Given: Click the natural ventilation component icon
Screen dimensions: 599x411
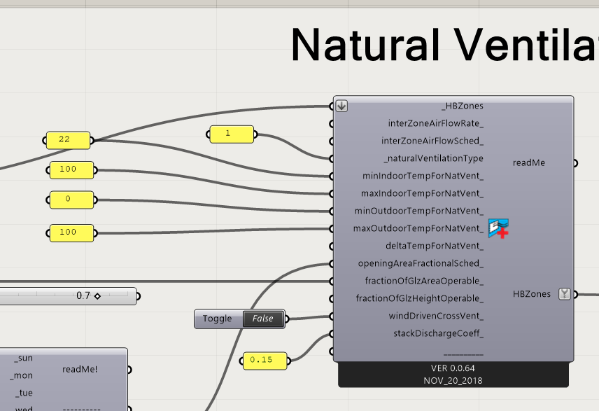Looking at the screenshot, I should (x=498, y=228).
